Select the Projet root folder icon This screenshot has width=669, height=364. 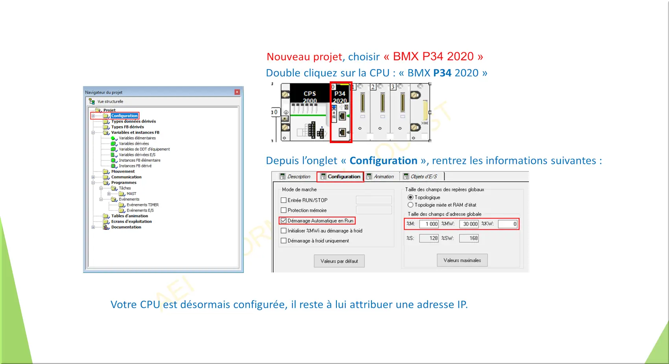click(x=98, y=110)
